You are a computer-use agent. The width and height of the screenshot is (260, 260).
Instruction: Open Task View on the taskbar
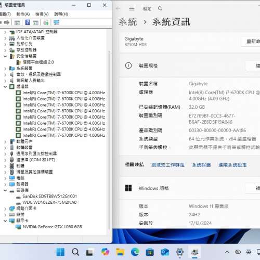[x=89, y=252]
